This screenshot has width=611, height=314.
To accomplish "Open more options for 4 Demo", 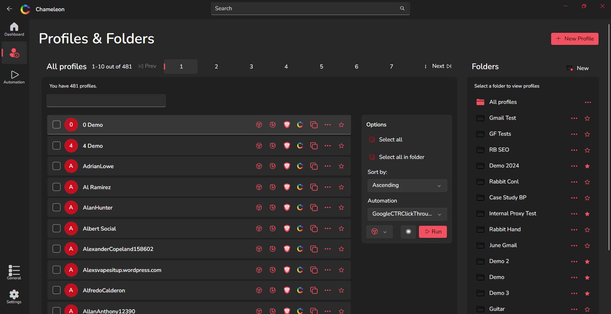I will [x=328, y=145].
